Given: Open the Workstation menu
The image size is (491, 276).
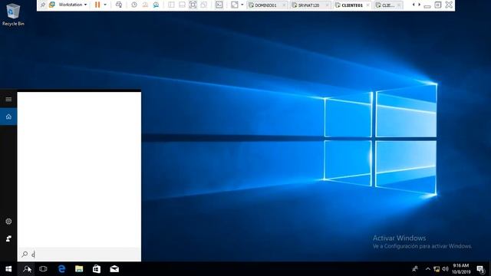Looking at the screenshot, I should [x=73, y=5].
